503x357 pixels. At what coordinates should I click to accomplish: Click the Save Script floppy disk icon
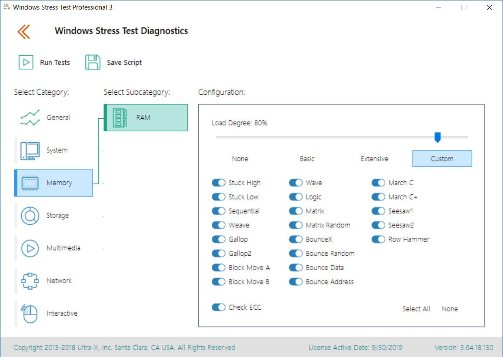[x=93, y=62]
